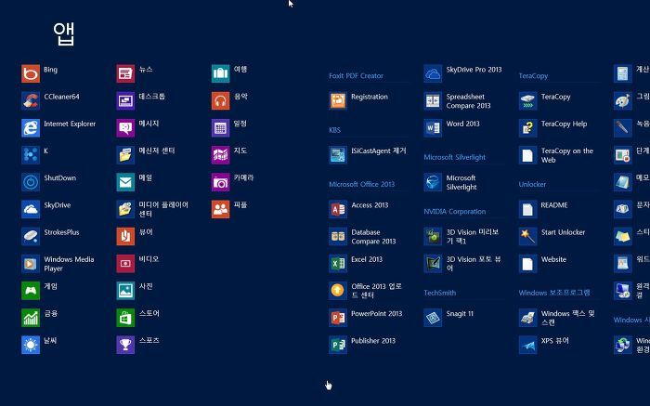Launch Word 2013 icon

pos(433,127)
